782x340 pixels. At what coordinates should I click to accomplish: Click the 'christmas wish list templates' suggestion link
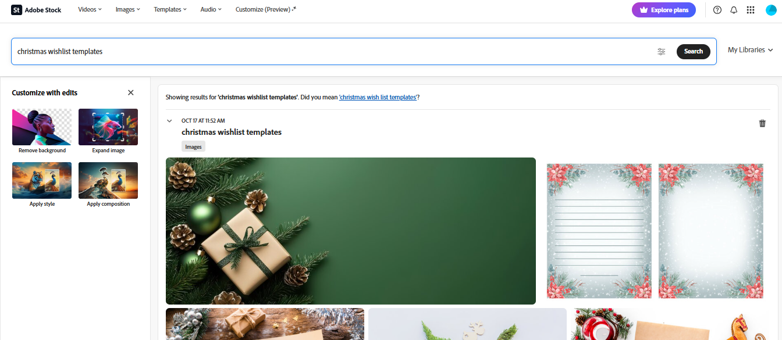378,97
